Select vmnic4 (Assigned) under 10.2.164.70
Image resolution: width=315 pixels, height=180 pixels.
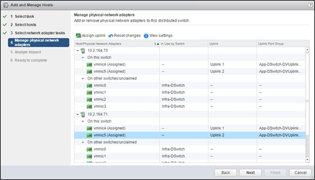(109, 65)
